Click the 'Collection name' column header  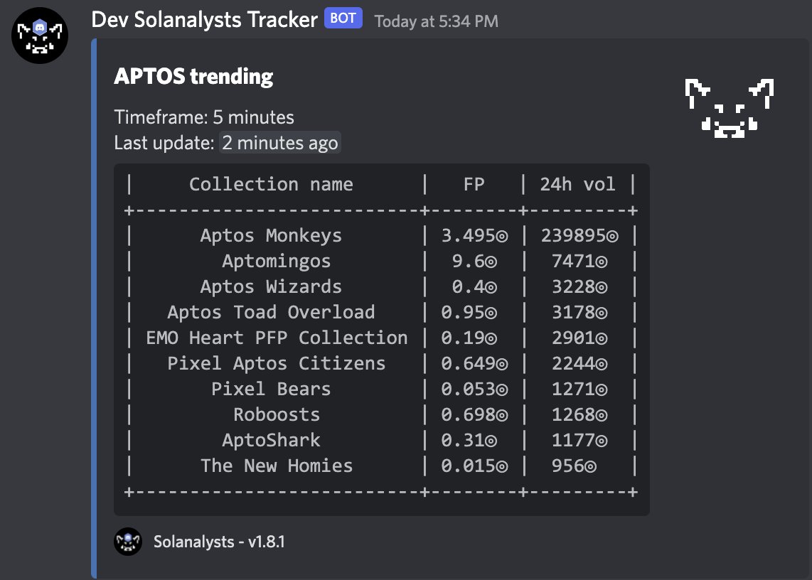(x=271, y=184)
